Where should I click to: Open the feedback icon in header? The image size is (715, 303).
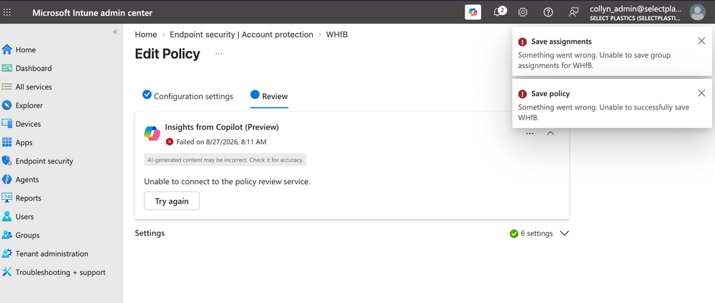pos(573,12)
